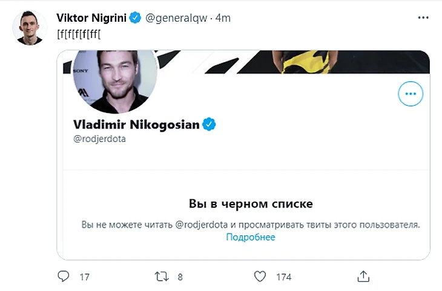Open the tweet's three-dot more menu
Viewport: 442px width, 291px height.
[x=423, y=18]
